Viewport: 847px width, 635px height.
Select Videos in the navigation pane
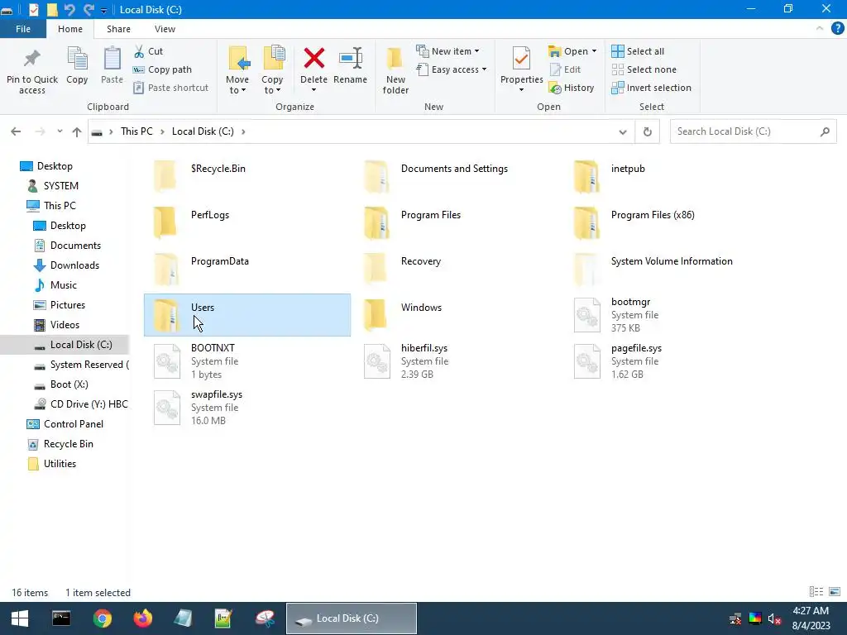tap(65, 325)
